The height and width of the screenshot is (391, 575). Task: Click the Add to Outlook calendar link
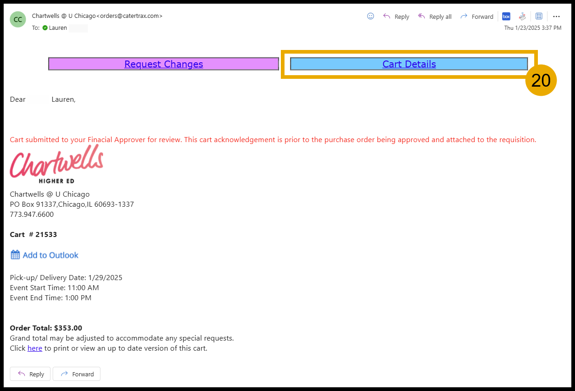(x=44, y=255)
